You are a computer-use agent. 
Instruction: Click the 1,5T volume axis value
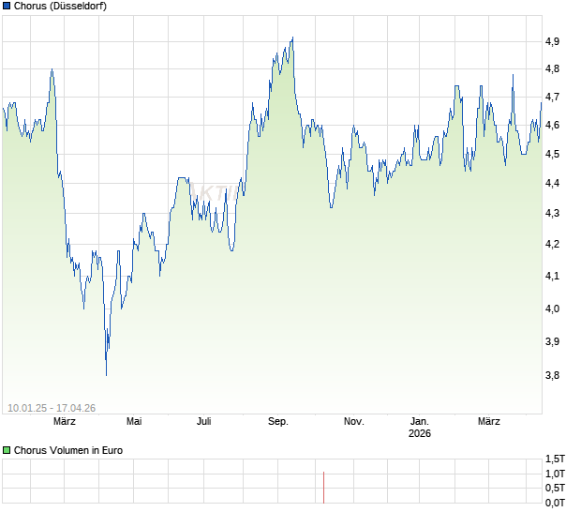click(555, 459)
